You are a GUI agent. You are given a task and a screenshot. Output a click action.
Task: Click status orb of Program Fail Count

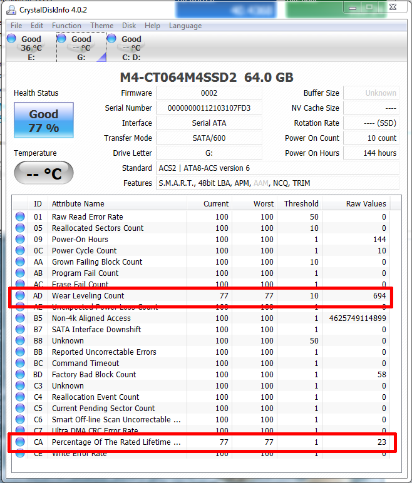[20, 273]
